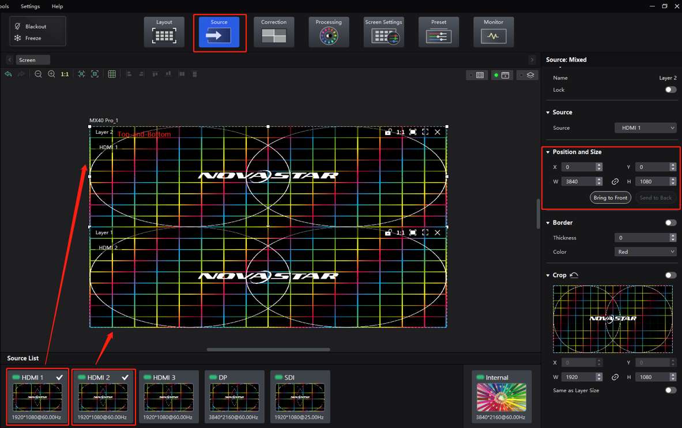Screen dimensions: 682x428
Task: Click the X position stepper arrows
Action: pos(599,167)
